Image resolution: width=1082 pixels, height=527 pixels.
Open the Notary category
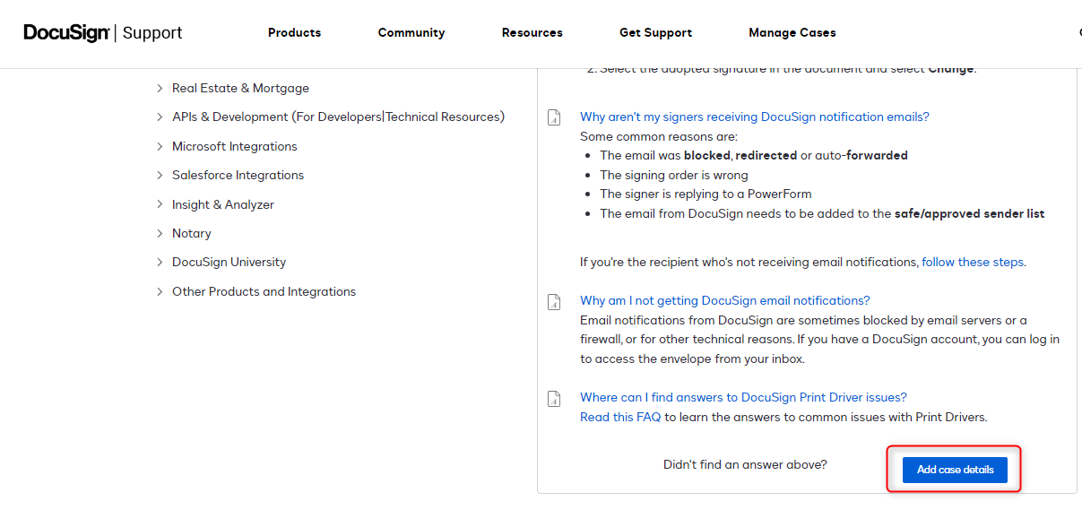pyautogui.click(x=191, y=234)
